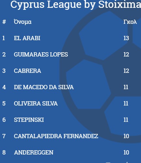141x163 pixels.
Task: Click EL ARABI's 13 goals value
Action: point(126,38)
